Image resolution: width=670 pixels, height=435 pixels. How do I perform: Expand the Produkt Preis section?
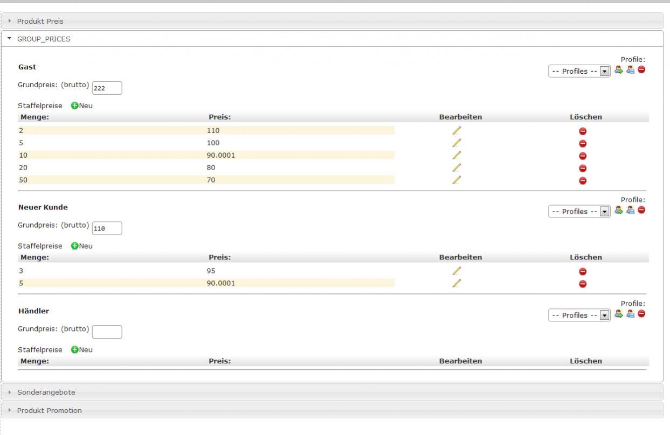[x=40, y=21]
